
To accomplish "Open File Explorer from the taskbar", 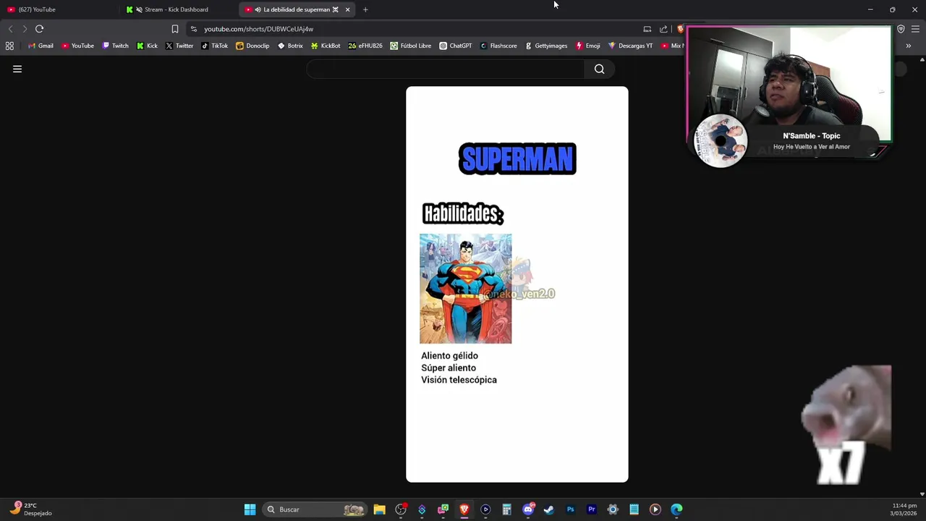I will (x=379, y=509).
